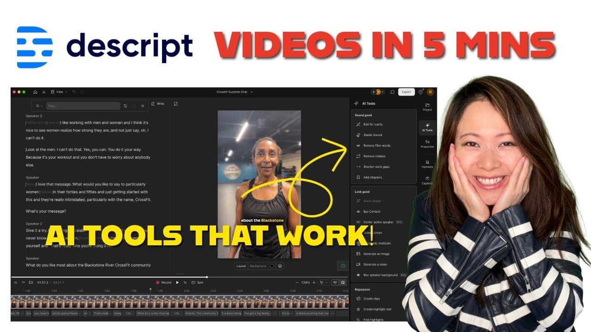Zoom in the timeline with plus
Viewport: 591px width, 332px height.
click(x=314, y=283)
